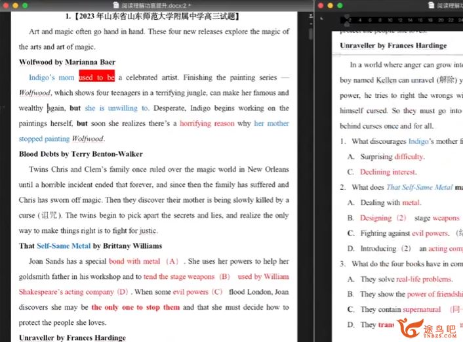Click option 'A. They solve real-life problems.'
The image size is (463, 342).
click(x=400, y=280)
